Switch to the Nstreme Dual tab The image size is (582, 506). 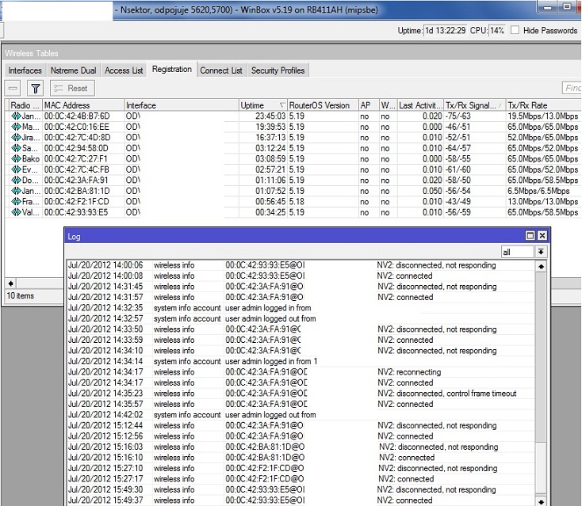73,70
